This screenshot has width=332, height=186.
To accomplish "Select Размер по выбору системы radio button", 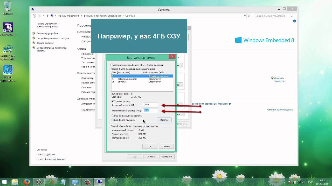I will pos(113,116).
